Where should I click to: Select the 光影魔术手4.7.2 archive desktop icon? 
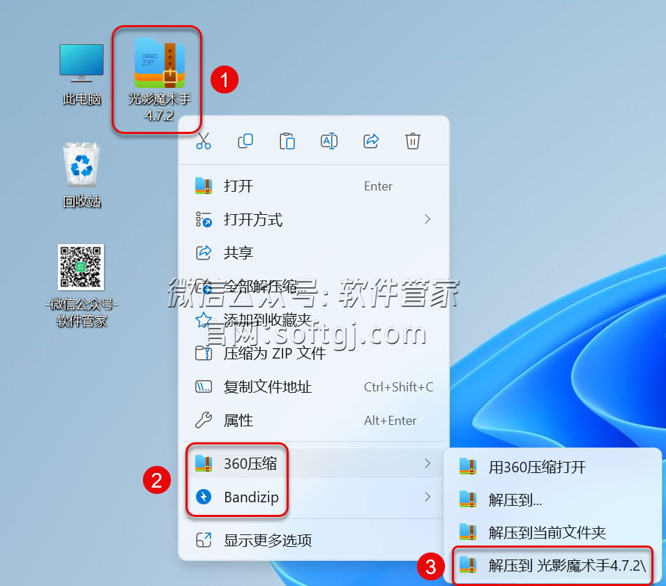tap(159, 80)
